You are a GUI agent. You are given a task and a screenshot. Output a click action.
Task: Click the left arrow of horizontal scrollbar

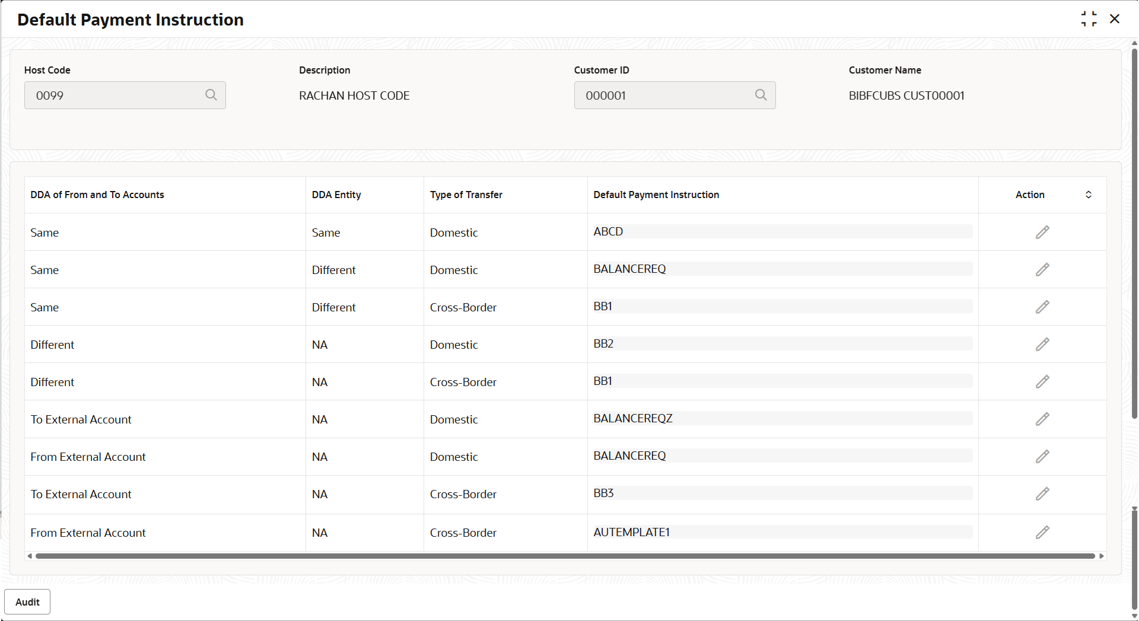30,556
